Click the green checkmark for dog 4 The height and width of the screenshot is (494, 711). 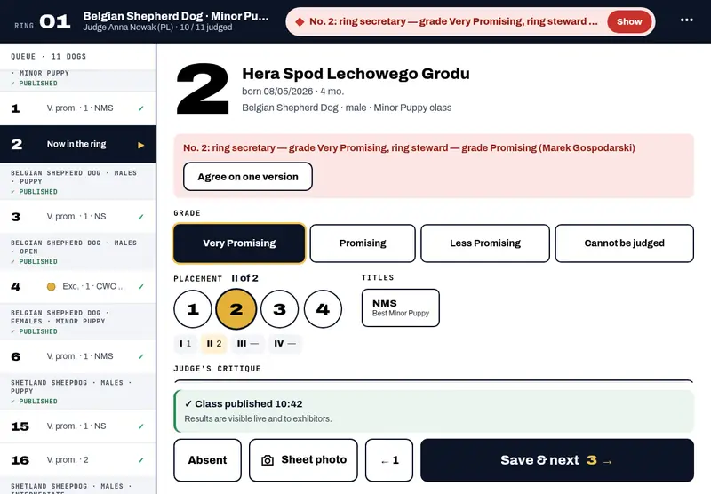click(x=141, y=286)
